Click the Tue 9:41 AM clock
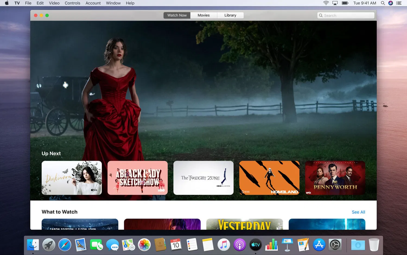This screenshot has width=407, height=255. point(365,3)
